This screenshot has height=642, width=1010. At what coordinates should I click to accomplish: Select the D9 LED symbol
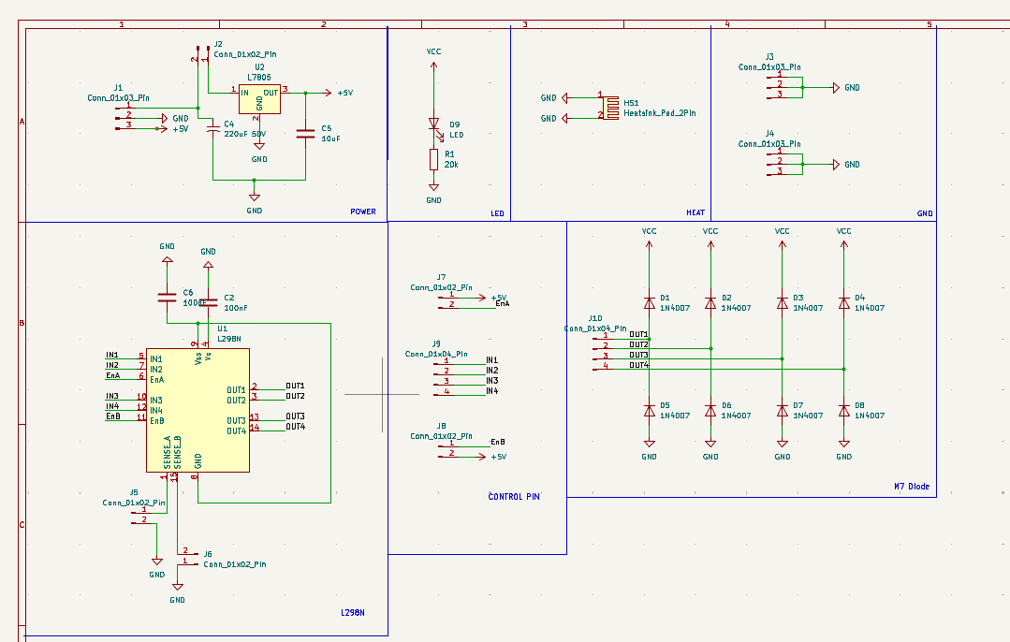433,124
